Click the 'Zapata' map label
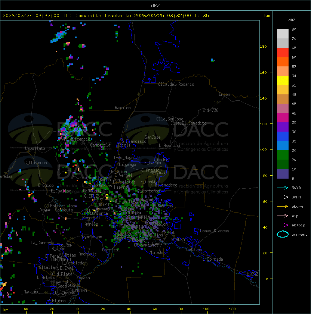Viewport: 311px width, 314px height. [83, 278]
